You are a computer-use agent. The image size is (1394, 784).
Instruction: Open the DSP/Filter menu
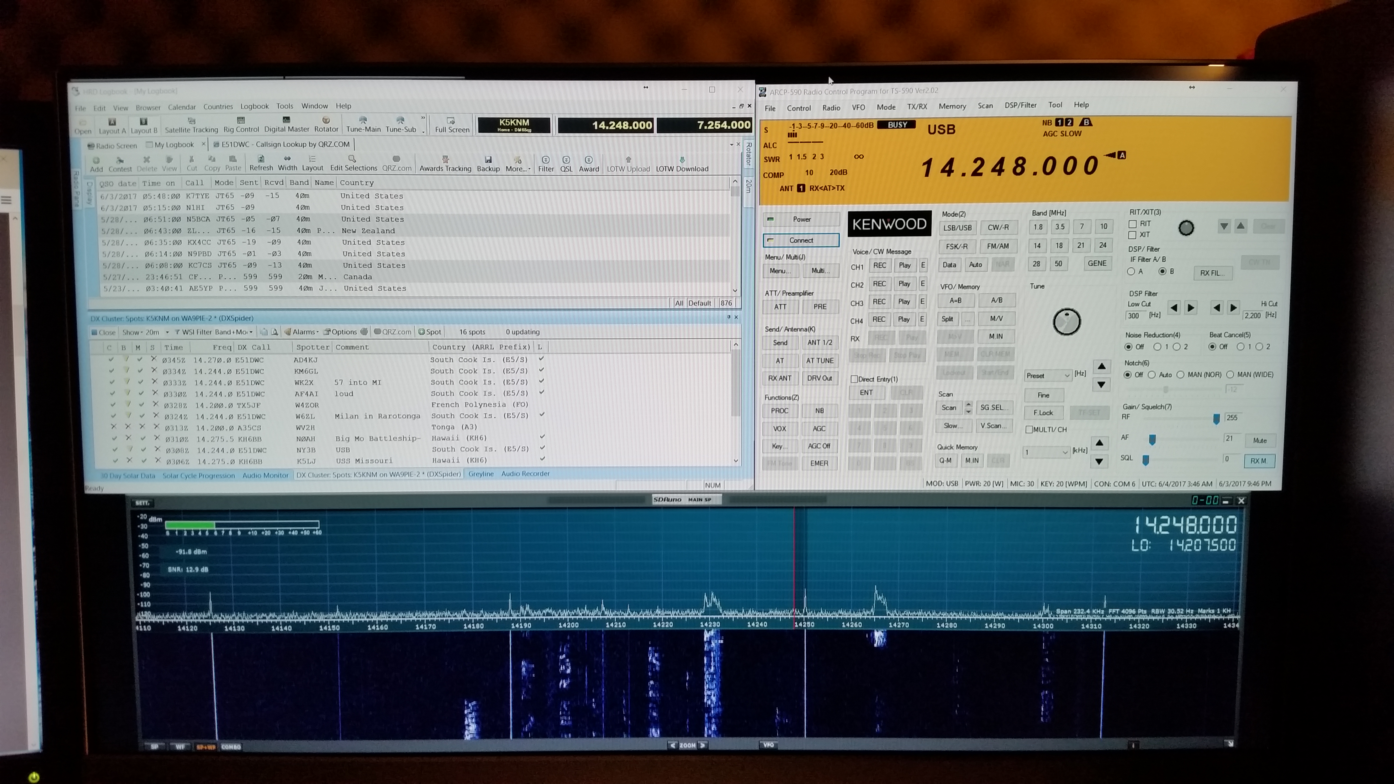click(x=1020, y=105)
